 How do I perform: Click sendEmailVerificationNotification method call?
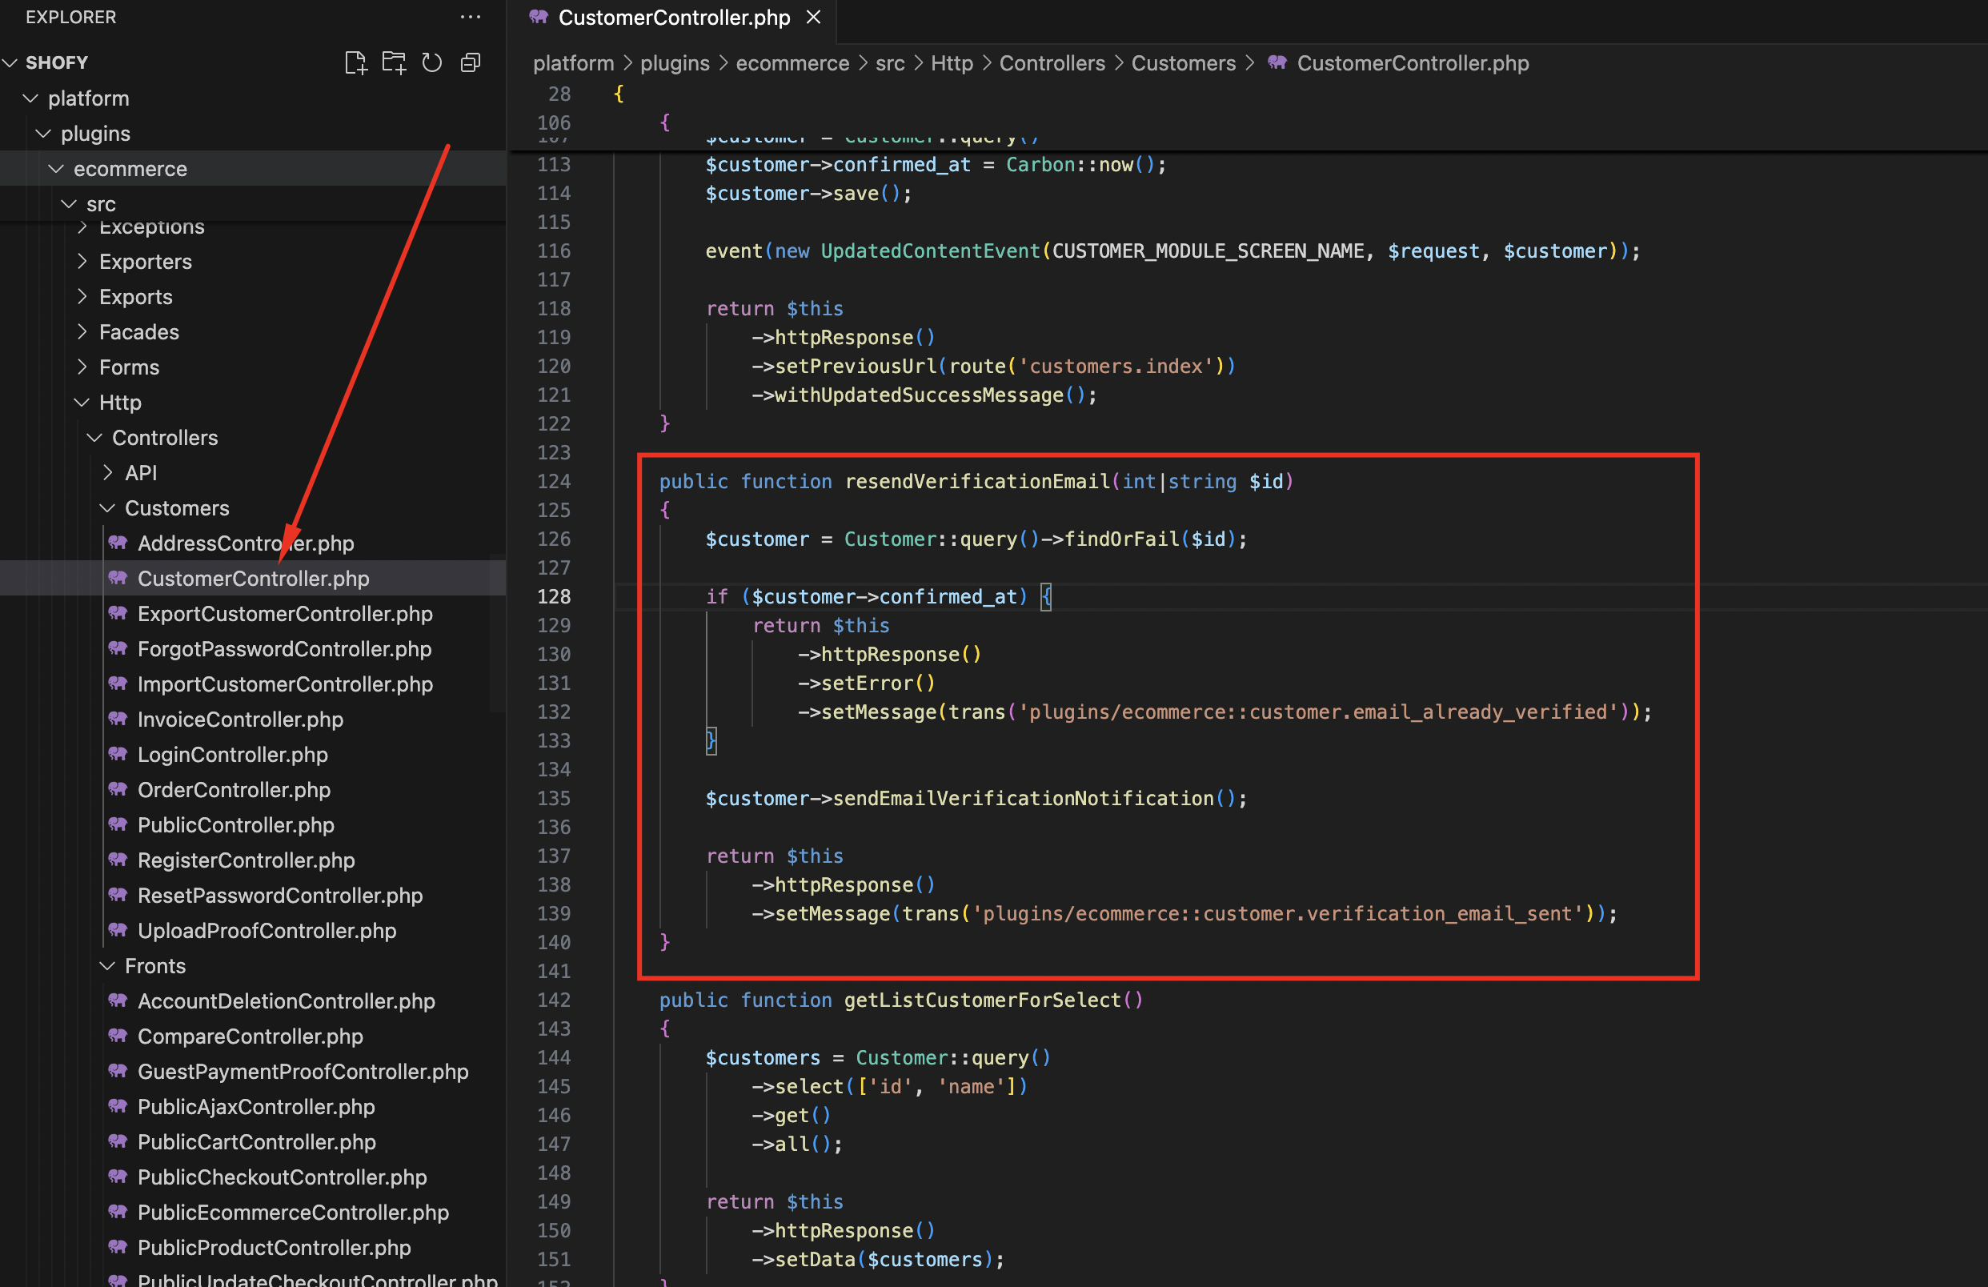click(1022, 798)
